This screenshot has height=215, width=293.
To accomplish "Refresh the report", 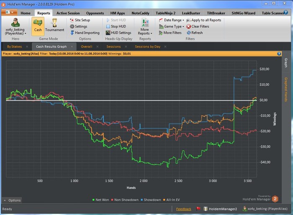I will tap(195, 33).
